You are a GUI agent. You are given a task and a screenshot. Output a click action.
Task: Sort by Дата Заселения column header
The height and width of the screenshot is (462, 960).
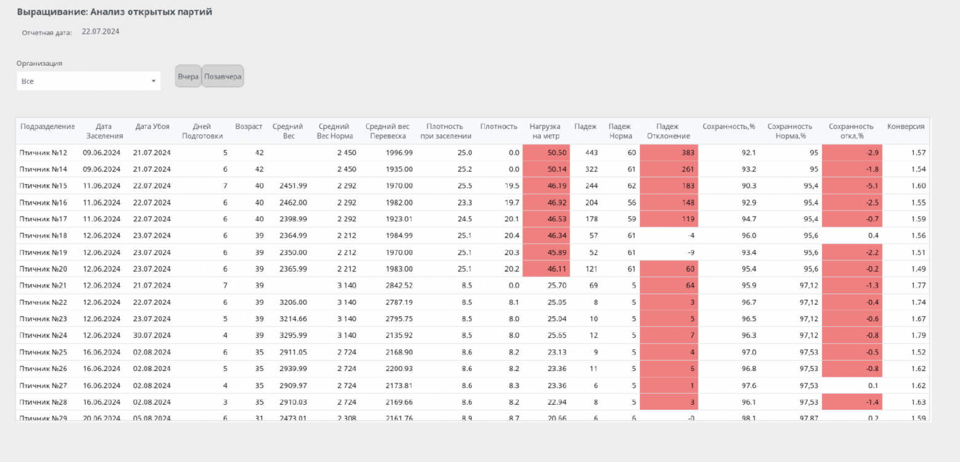tap(105, 131)
